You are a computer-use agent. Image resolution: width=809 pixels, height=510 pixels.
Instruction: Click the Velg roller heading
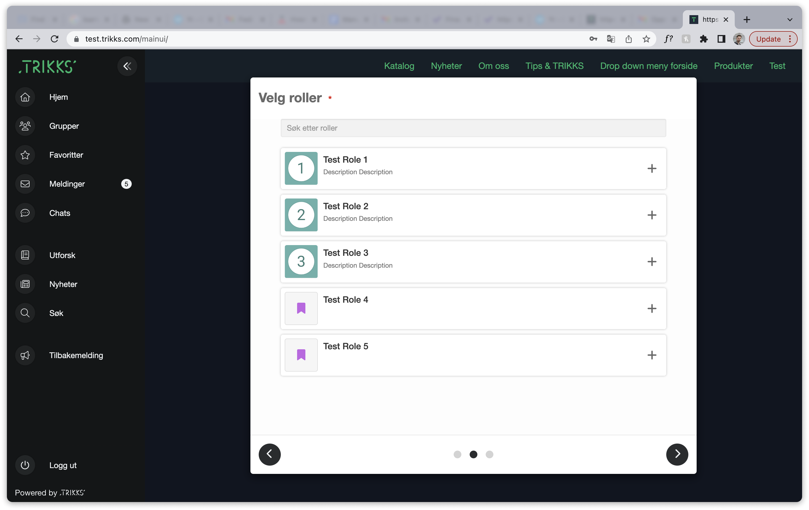pyautogui.click(x=290, y=98)
